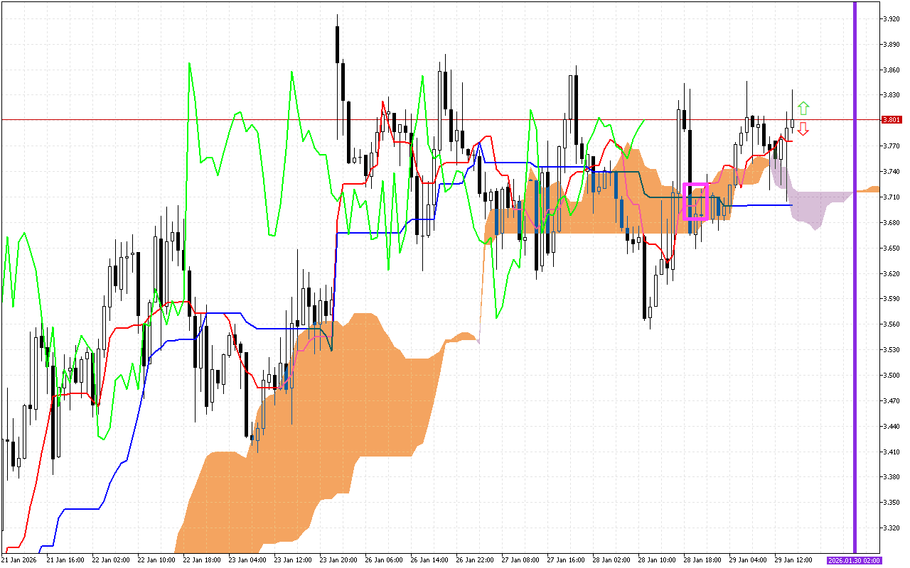910x568 pixels.
Task: Click the small orange cloud right of purple line
Action: tap(869, 190)
